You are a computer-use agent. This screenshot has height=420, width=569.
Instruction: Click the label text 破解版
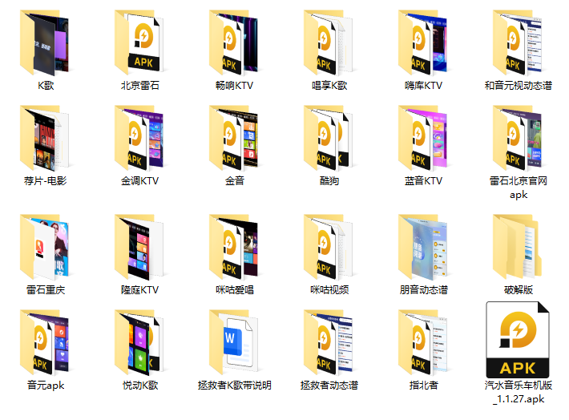(x=519, y=290)
